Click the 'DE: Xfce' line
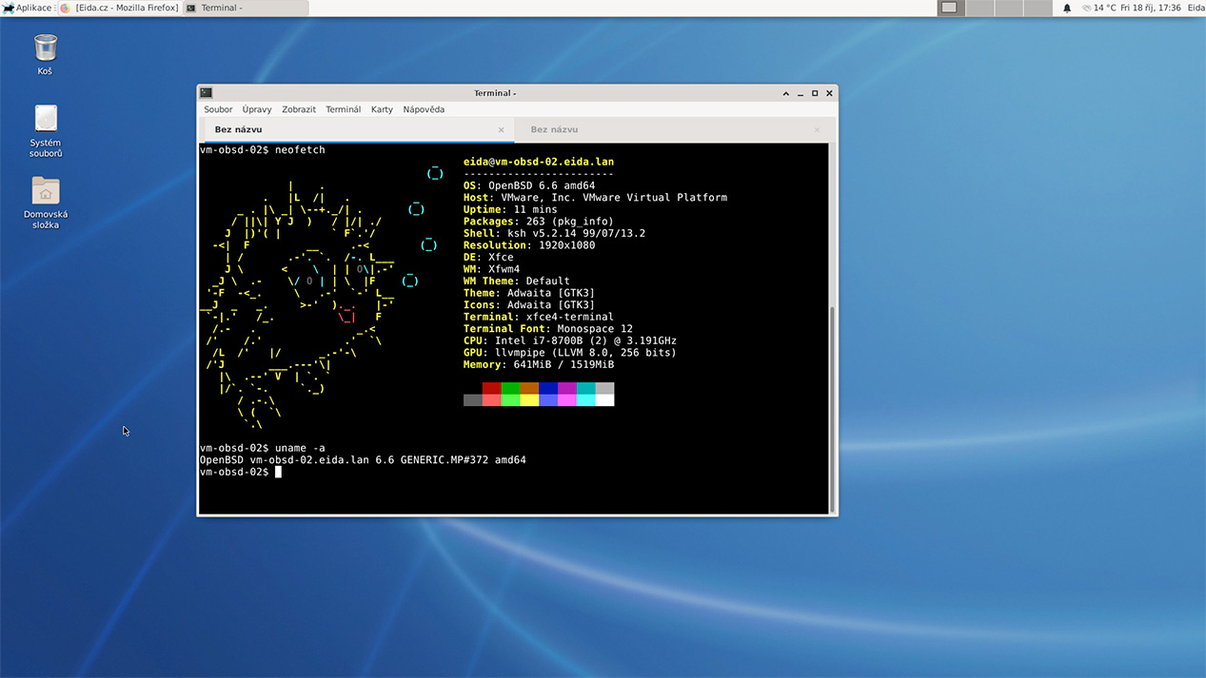The width and height of the screenshot is (1206, 678). coord(488,257)
